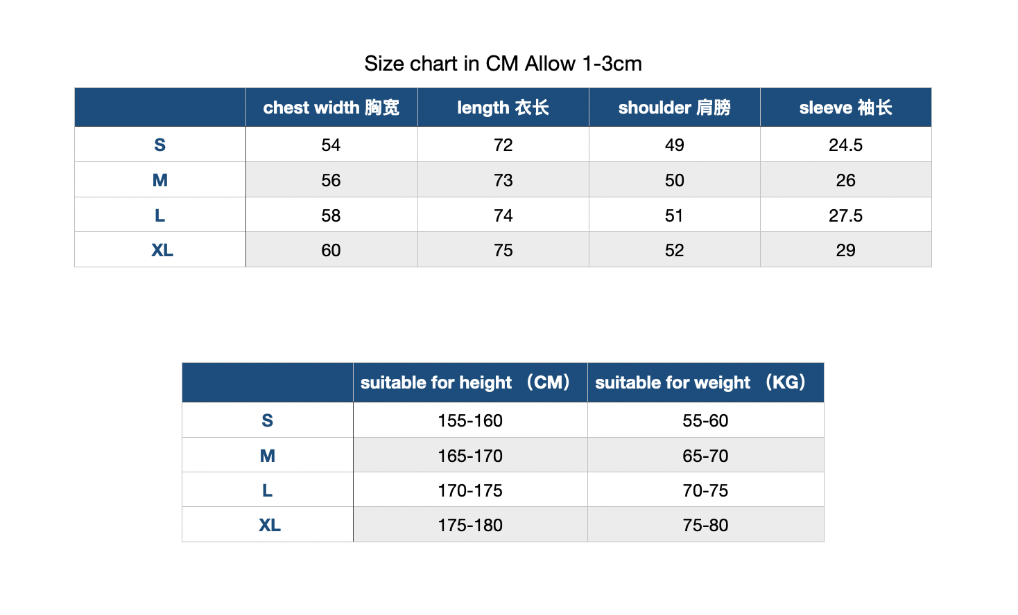
Task: Select the chest width value 60
Action: 331,250
